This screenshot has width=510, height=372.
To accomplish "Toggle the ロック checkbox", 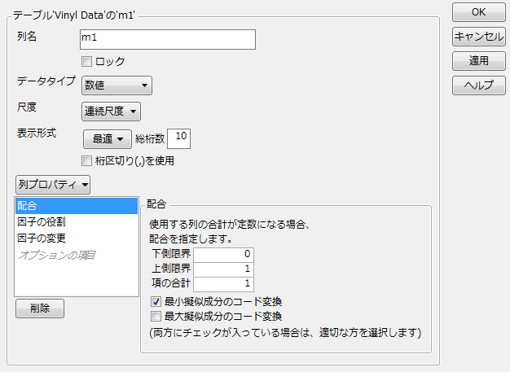I will tap(86, 61).
